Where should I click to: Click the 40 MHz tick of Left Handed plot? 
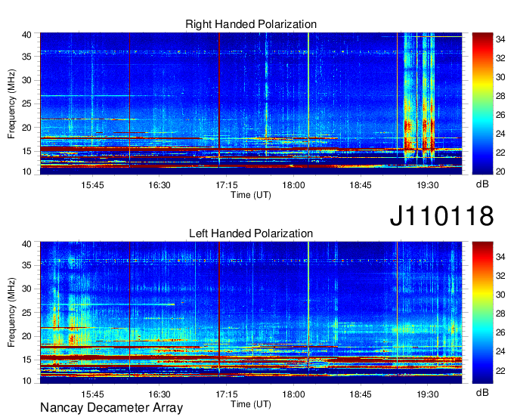click(26, 244)
